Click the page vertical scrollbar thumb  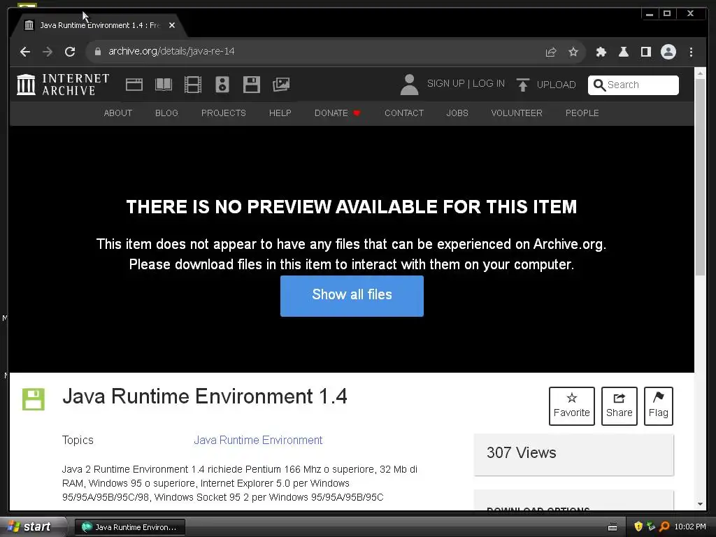click(700, 177)
